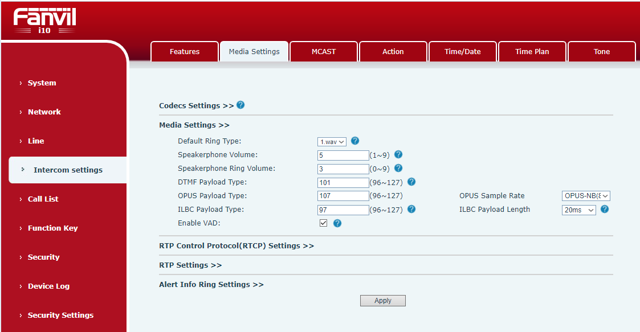This screenshot has width=640, height=332.
Task: Open Security Settings in the sidebar
Action: tap(60, 315)
